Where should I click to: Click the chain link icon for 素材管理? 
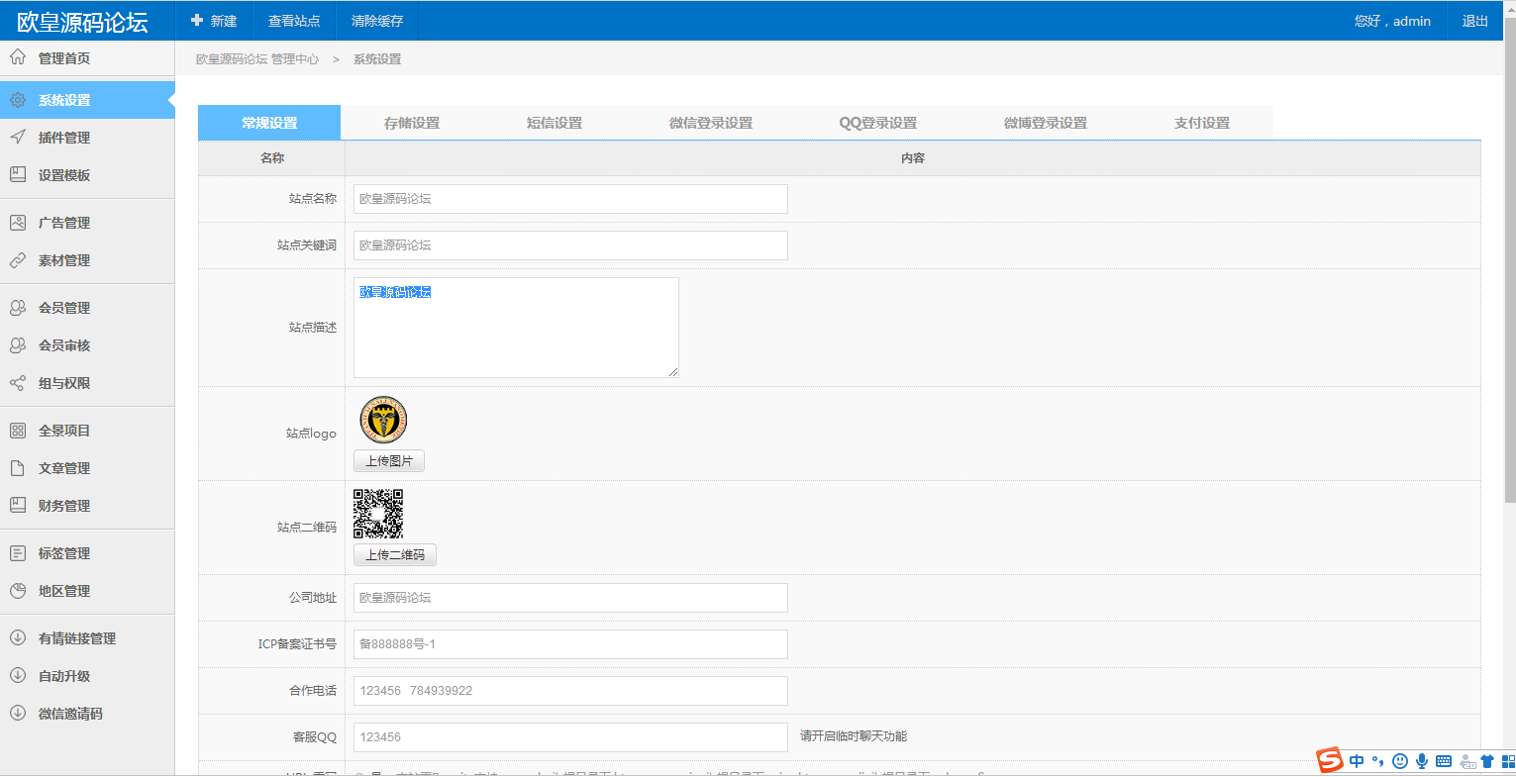[18, 260]
